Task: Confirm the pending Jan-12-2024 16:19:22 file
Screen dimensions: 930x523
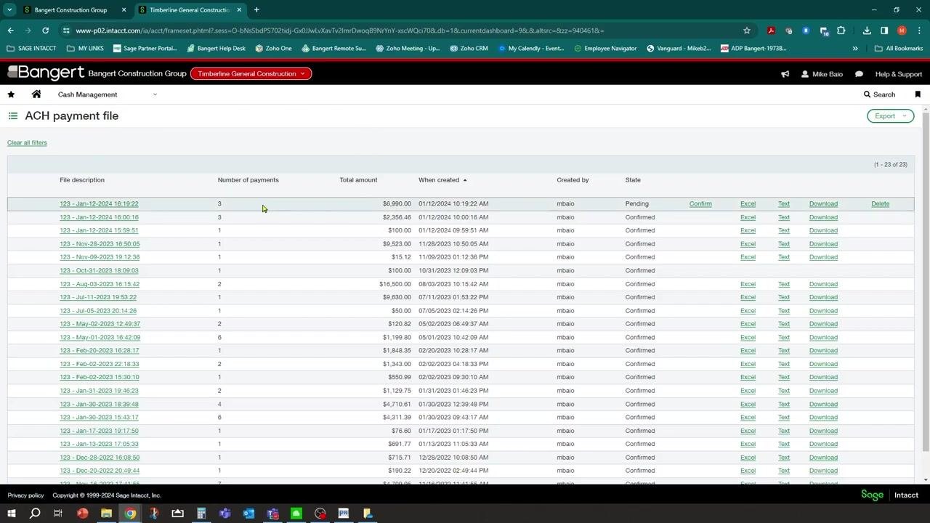Action: [x=700, y=204]
